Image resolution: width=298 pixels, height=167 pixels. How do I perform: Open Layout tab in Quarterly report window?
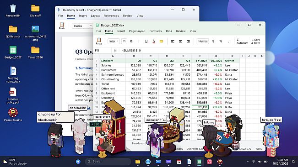click(x=95, y=16)
